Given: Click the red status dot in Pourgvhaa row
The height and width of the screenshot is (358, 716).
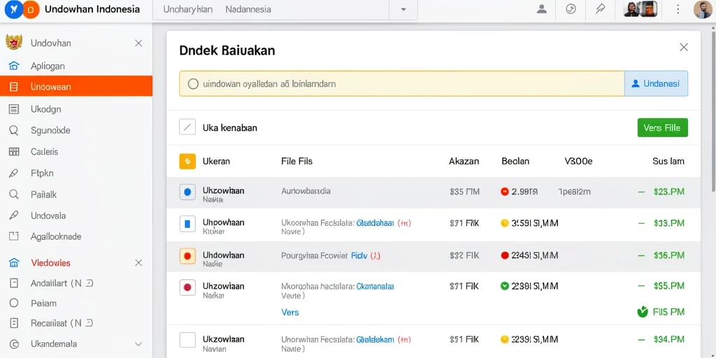Looking at the screenshot, I should coord(505,255).
